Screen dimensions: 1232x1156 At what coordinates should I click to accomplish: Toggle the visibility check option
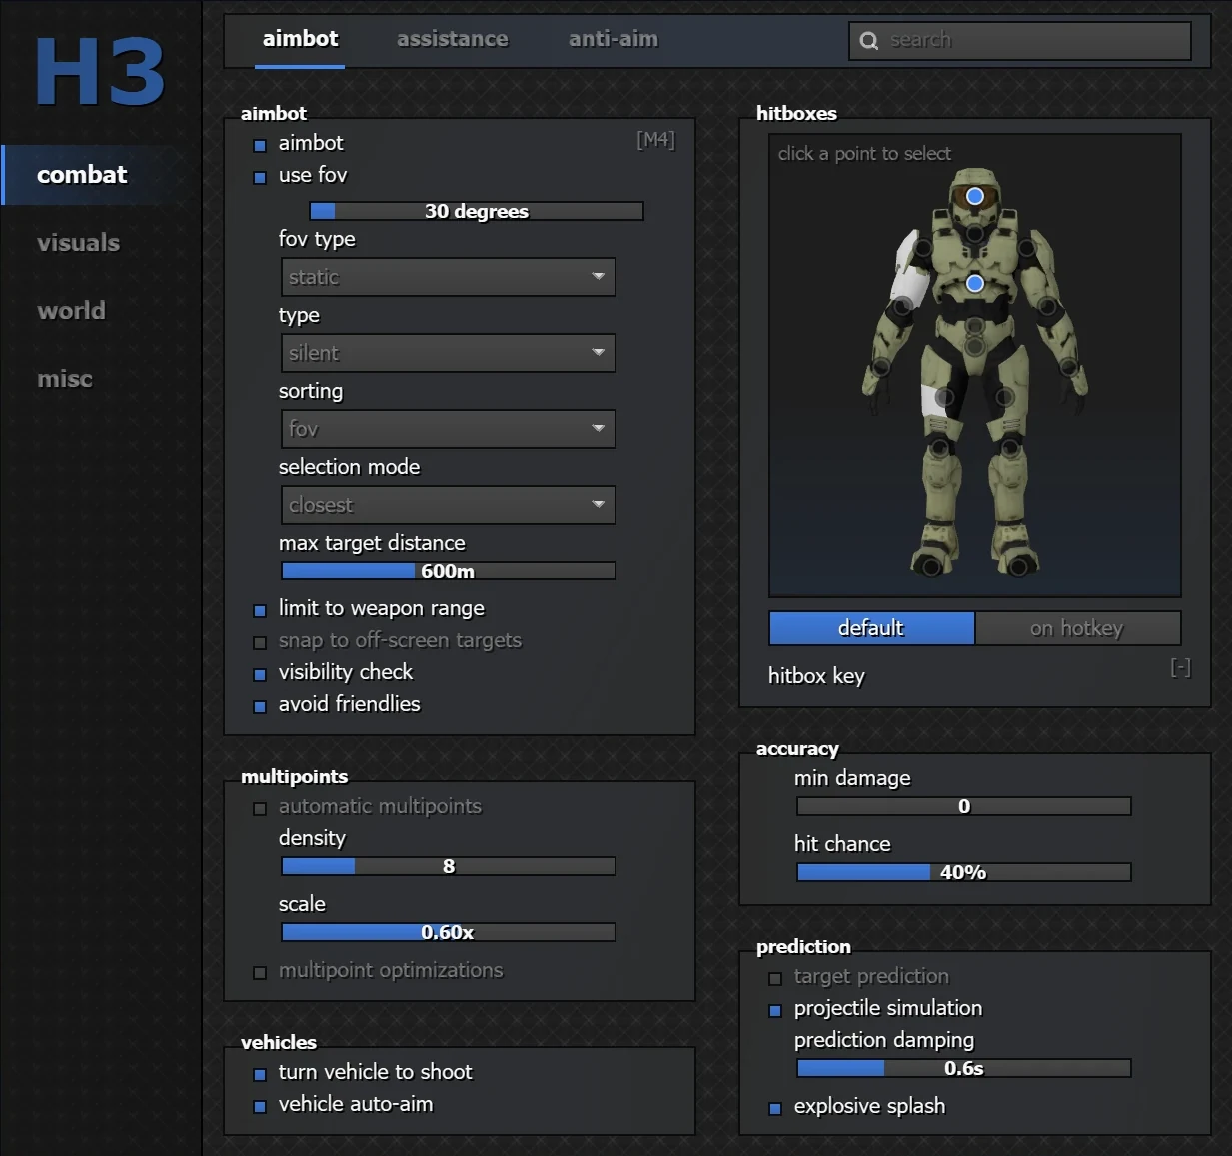coord(260,675)
